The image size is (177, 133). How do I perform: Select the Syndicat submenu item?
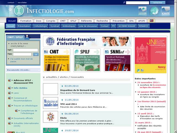pos(55,26)
